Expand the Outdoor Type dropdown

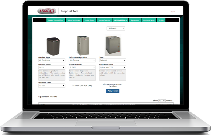click(52, 60)
